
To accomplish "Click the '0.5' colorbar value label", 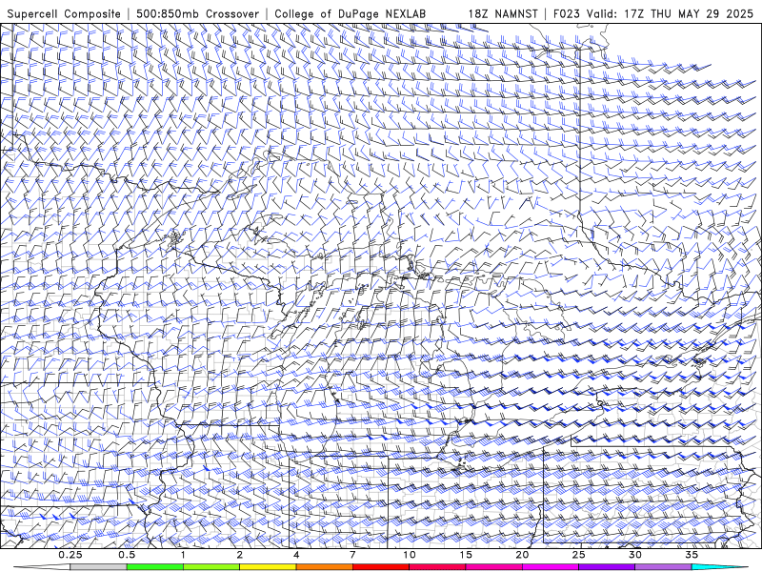I will 127,555.
